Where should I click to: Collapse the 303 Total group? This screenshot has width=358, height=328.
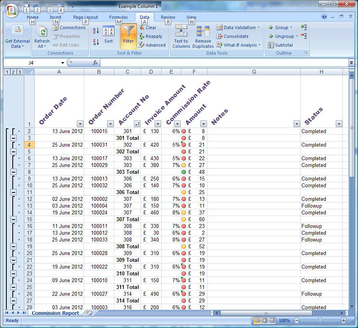[14, 172]
